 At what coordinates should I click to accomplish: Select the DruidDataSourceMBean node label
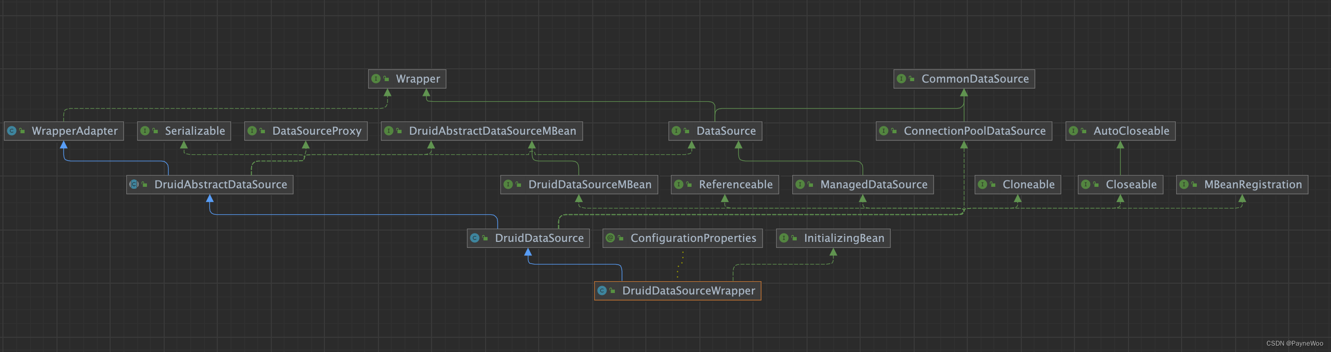[589, 184]
